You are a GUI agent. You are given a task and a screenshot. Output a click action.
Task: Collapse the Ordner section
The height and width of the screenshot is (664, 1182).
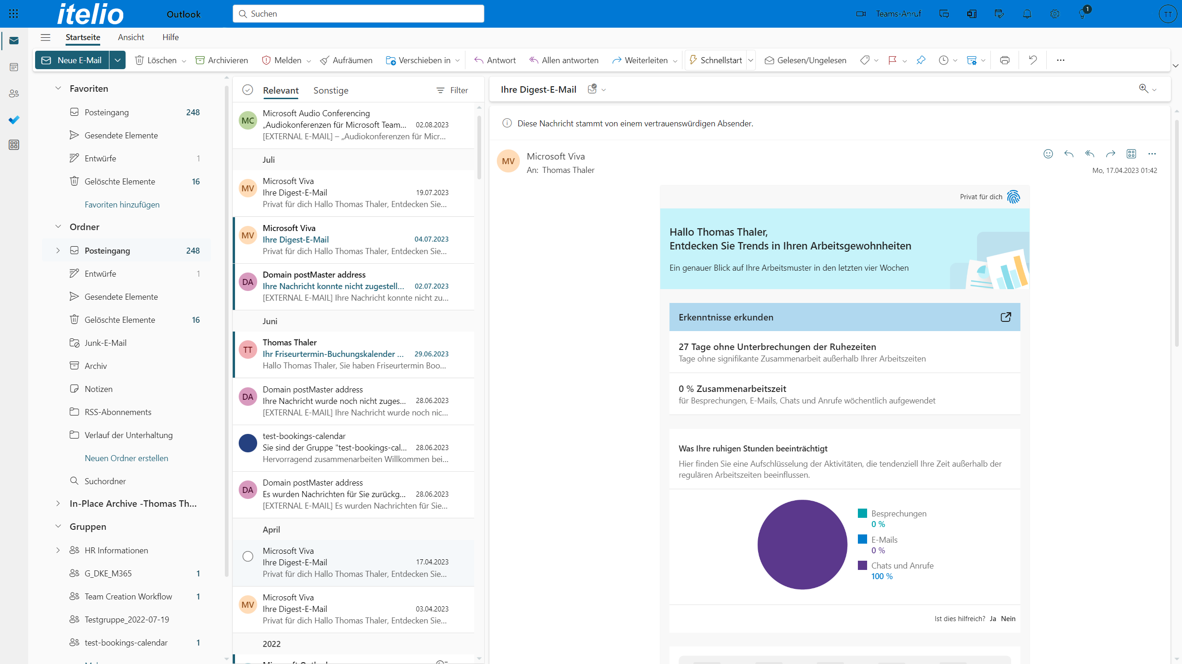(58, 226)
